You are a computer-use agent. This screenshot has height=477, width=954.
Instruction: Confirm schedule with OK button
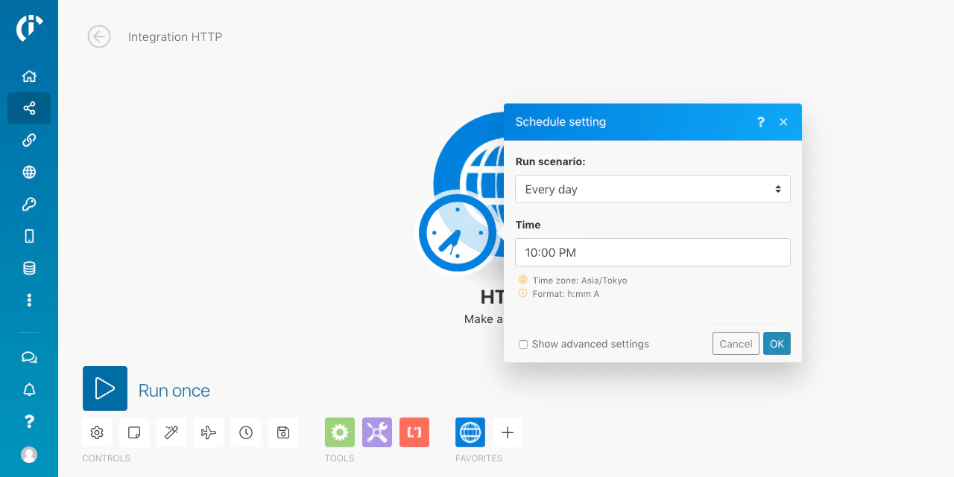tap(777, 343)
